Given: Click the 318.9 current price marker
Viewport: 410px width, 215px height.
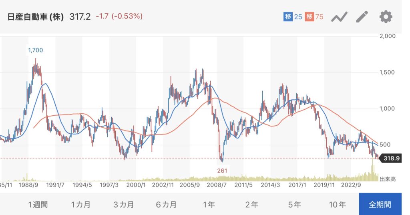Looking at the screenshot, I should (391, 158).
